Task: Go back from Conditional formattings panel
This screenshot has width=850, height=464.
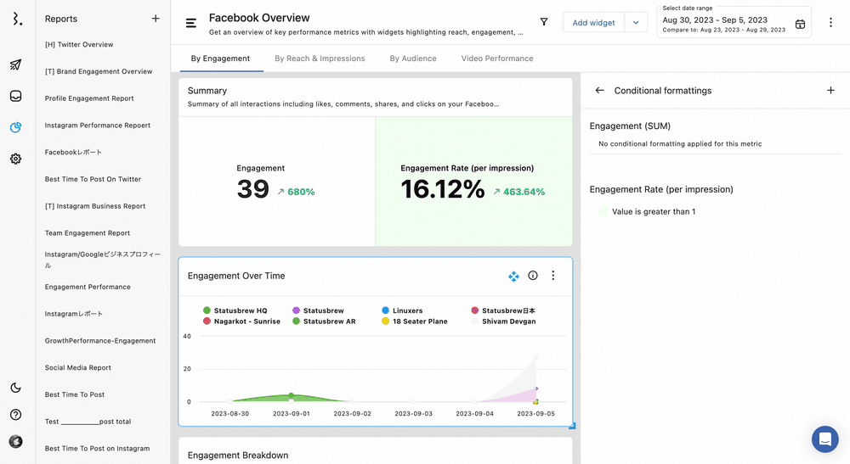Action: point(600,91)
